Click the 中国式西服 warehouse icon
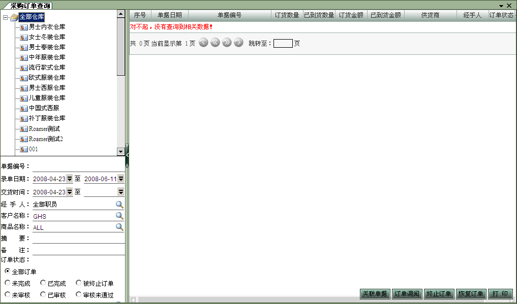Viewport: 517px width, 304px height. (24, 109)
